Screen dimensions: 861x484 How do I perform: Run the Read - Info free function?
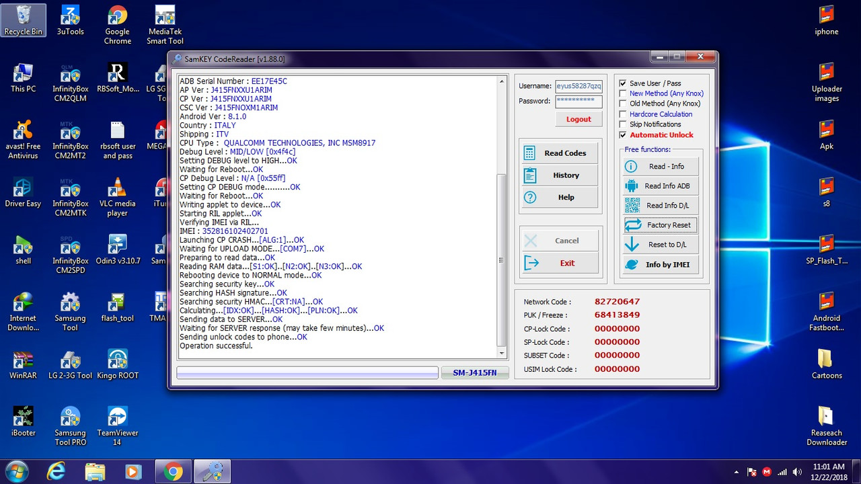(x=661, y=167)
